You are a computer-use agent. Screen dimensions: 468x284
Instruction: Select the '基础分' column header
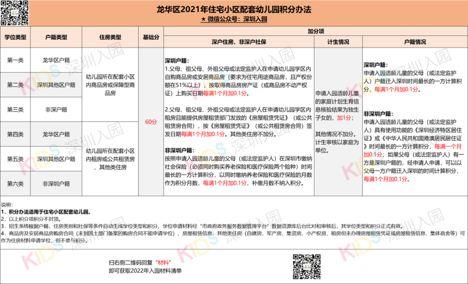(151, 37)
